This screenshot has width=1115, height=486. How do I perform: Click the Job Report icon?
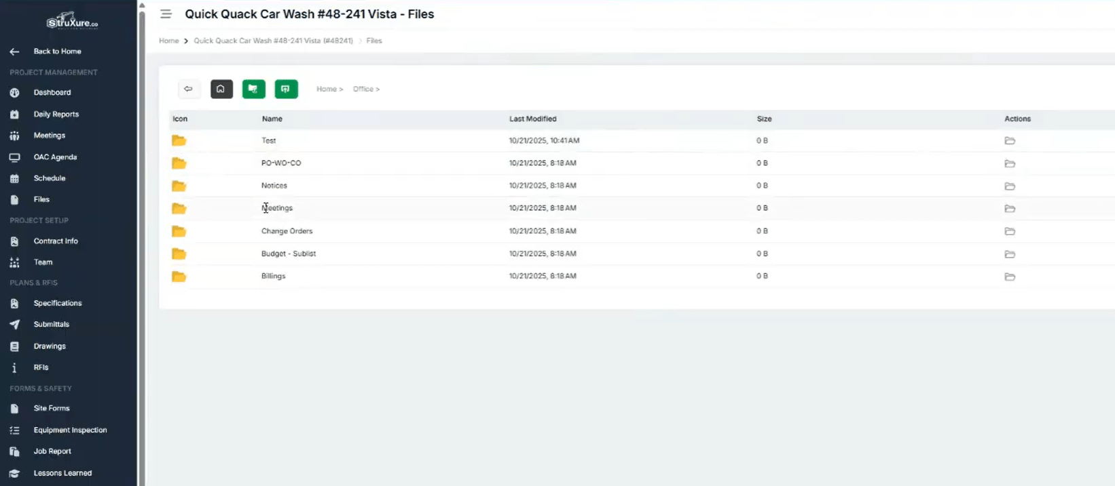coord(14,451)
